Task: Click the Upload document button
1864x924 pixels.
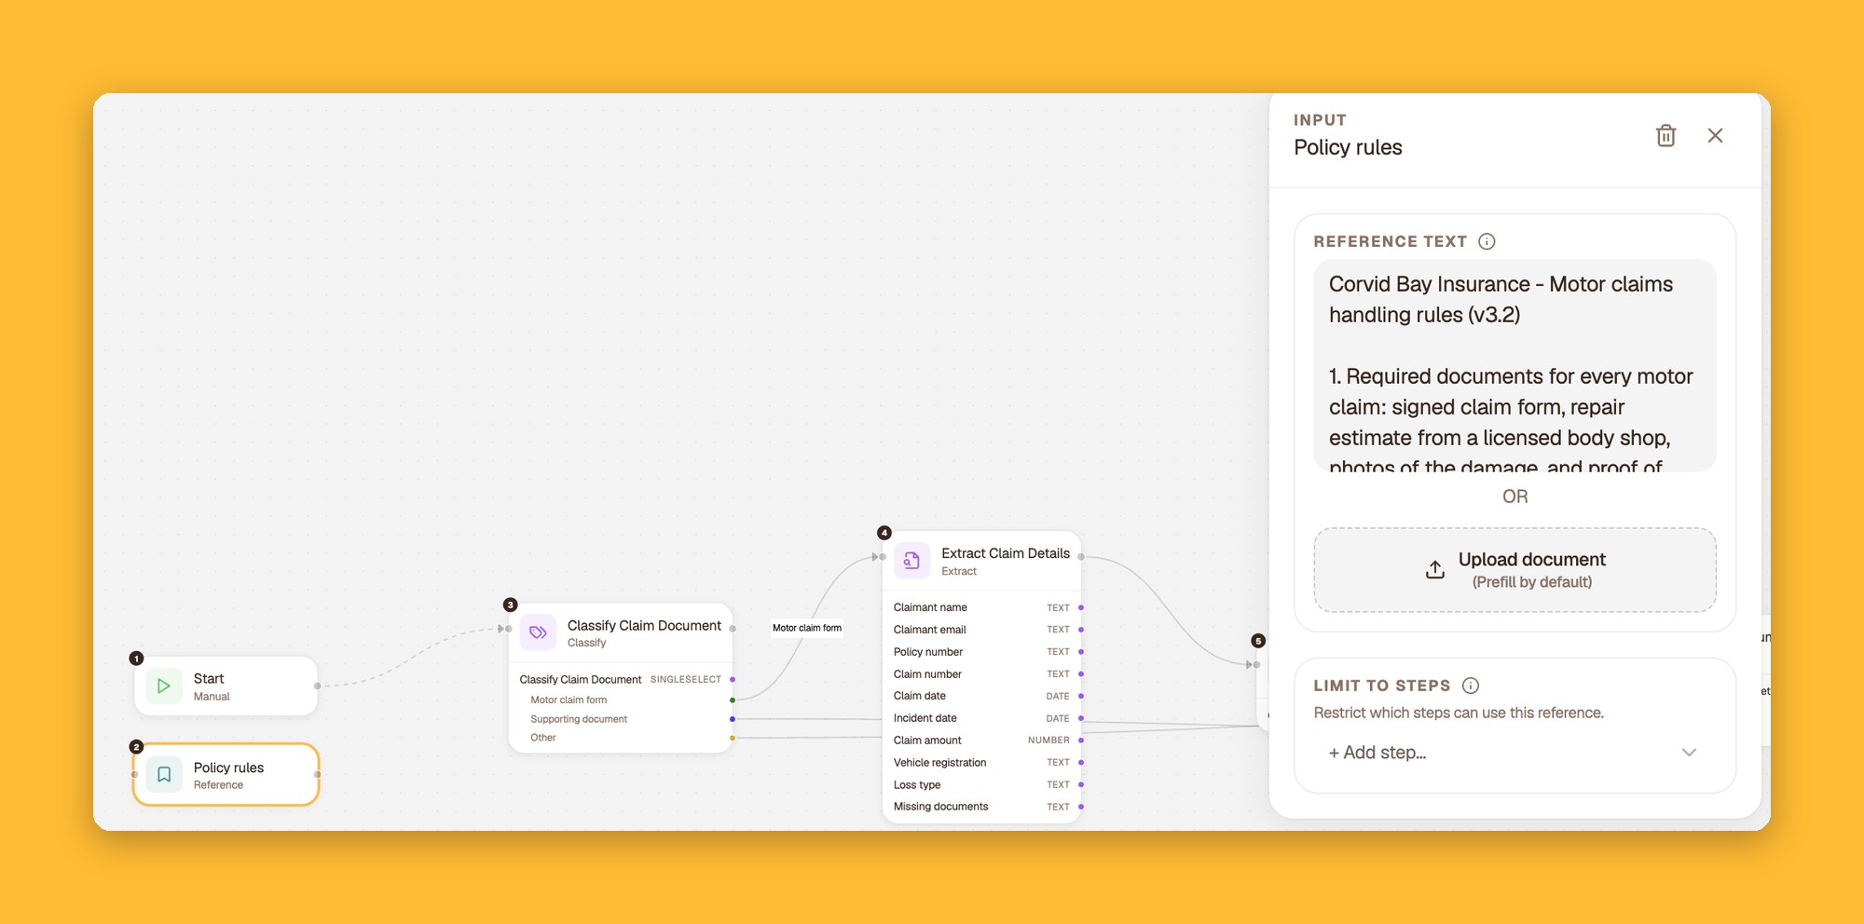Action: tap(1514, 570)
